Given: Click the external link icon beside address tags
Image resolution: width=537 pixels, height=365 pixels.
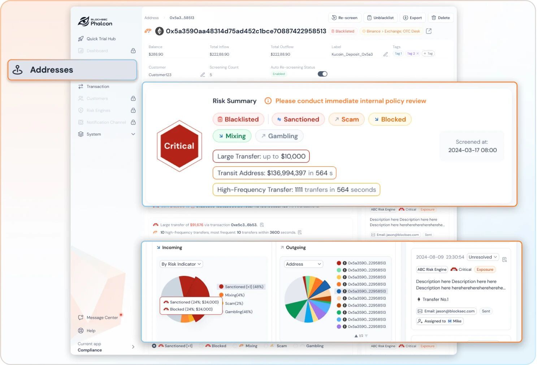Looking at the screenshot, I should (429, 31).
